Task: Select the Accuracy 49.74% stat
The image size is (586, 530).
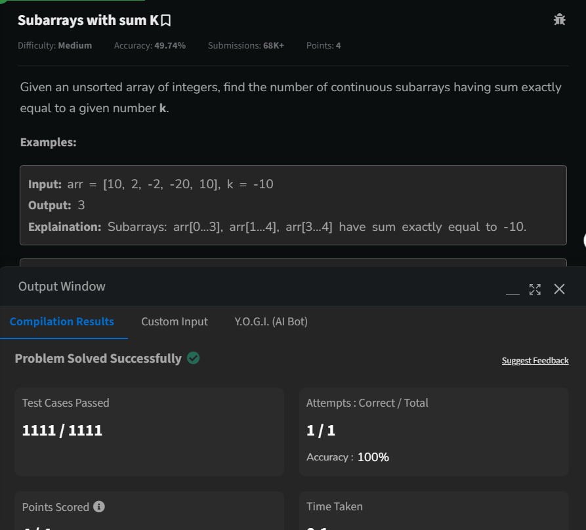Action: [x=151, y=45]
